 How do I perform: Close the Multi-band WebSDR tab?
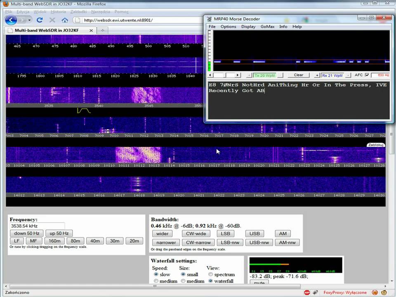click(91, 30)
